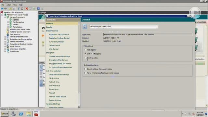Open Vulnerability Monitor section
The height and width of the screenshot is (117, 208).
56,42
